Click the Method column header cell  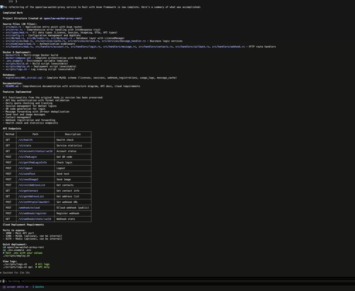point(10,134)
